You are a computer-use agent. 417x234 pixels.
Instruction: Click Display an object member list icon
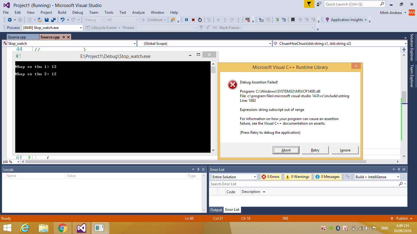261,20
